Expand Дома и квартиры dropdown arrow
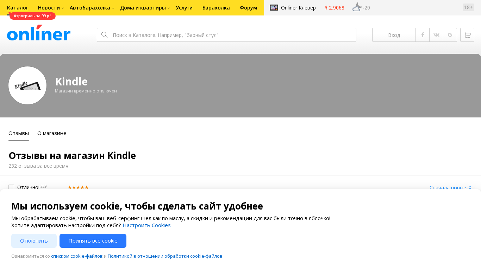This screenshot has height=270, width=481. click(169, 8)
